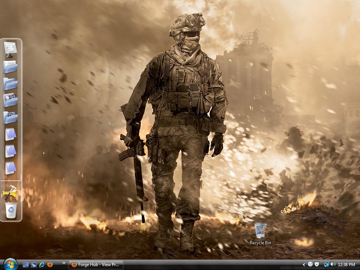Click the Switch Between Windows quick launch icon

tap(34, 265)
